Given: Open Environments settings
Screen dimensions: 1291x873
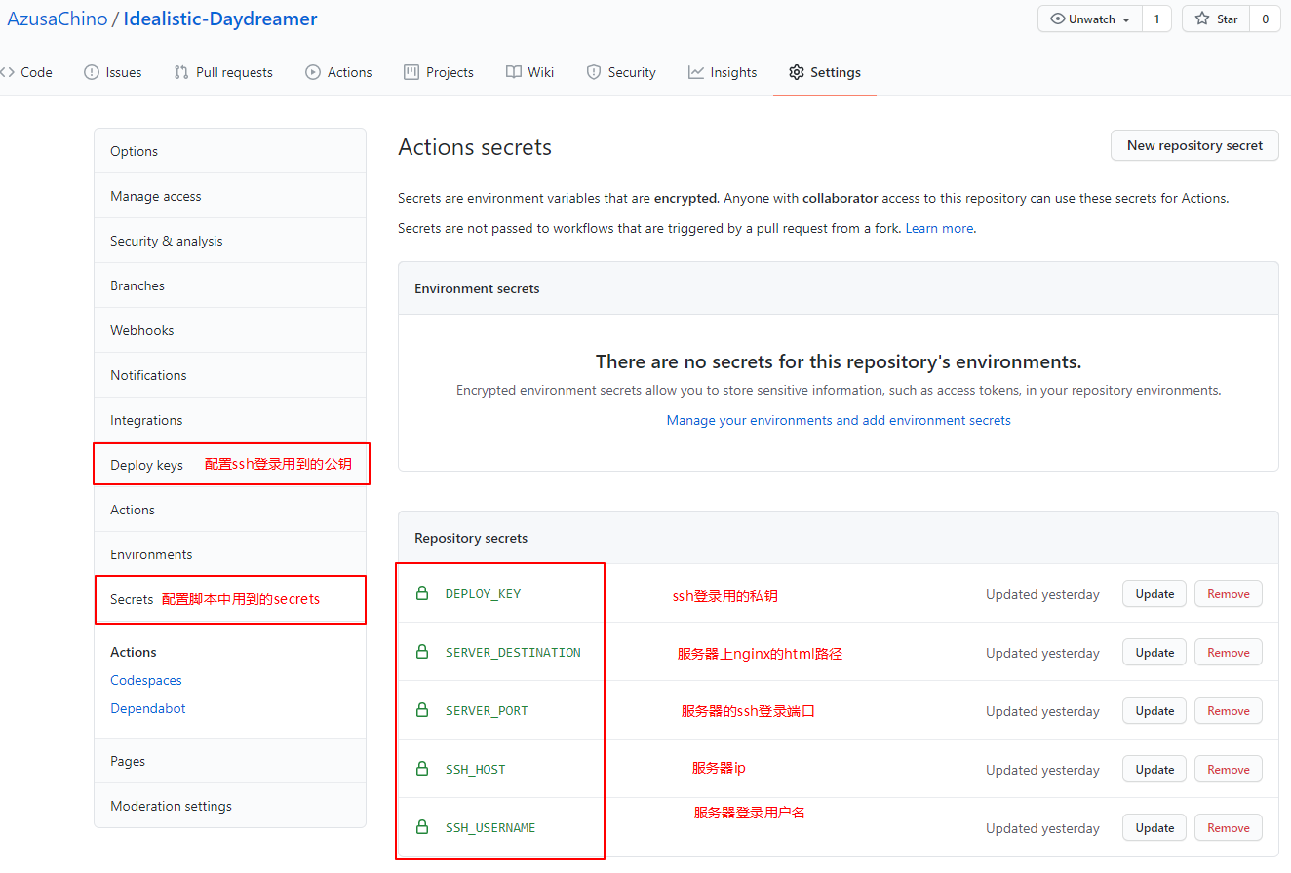Looking at the screenshot, I should coord(230,554).
